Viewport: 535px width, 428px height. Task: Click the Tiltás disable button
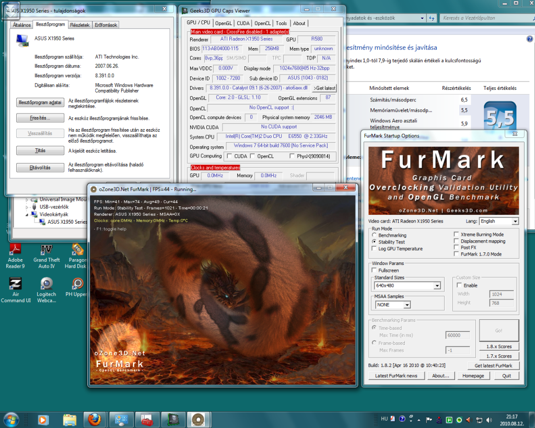(x=40, y=151)
